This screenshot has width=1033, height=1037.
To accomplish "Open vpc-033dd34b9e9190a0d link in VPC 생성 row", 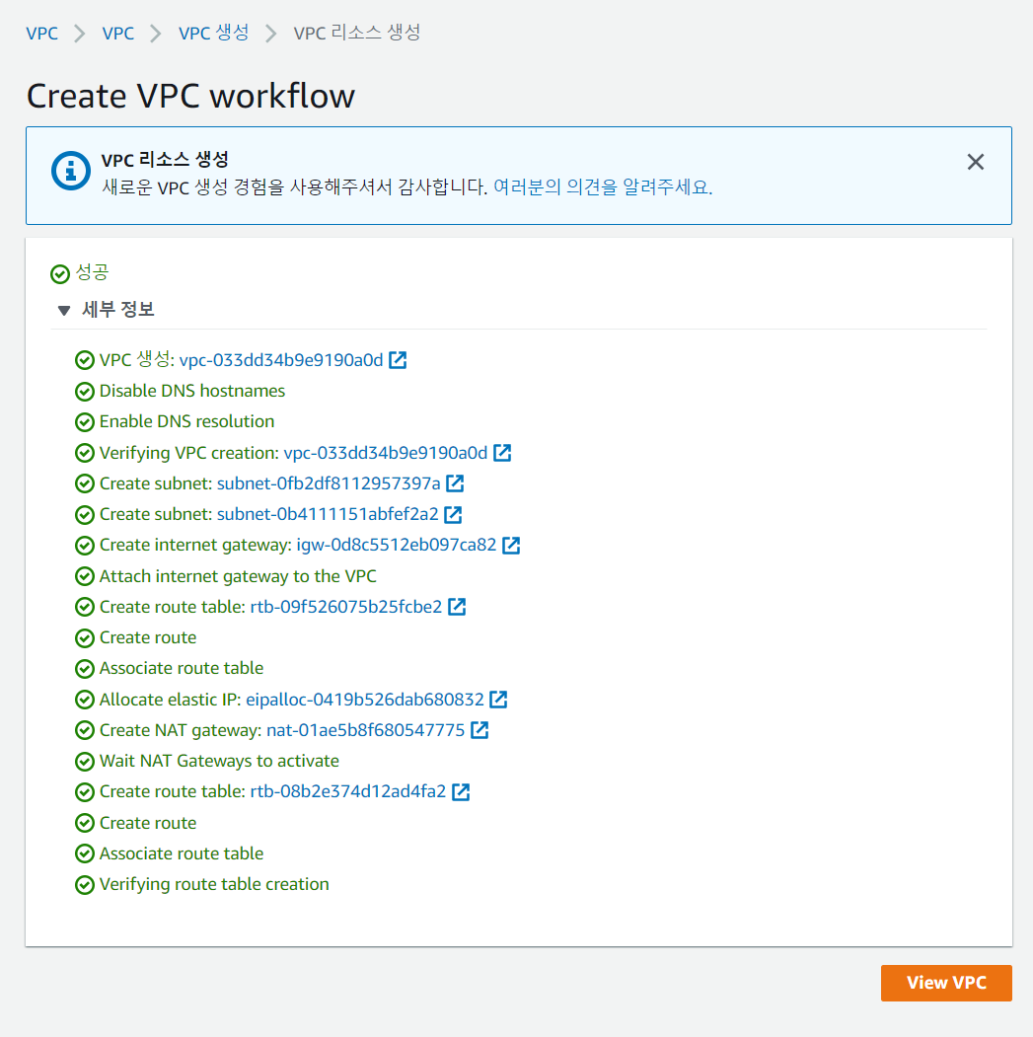I will click(x=281, y=360).
